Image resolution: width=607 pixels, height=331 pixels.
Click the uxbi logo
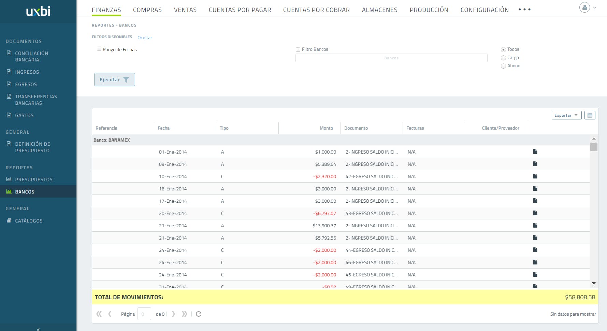(38, 11)
